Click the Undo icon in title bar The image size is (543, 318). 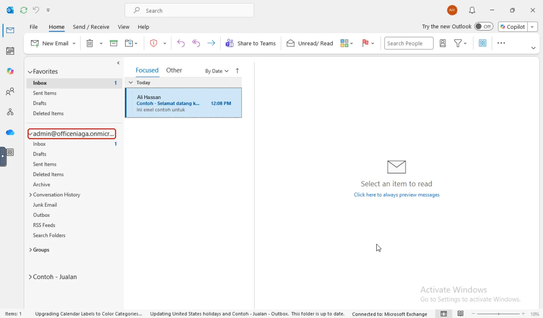tap(36, 10)
